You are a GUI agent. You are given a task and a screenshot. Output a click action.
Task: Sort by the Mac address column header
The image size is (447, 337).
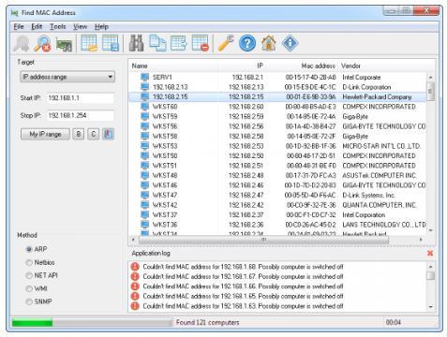point(302,66)
